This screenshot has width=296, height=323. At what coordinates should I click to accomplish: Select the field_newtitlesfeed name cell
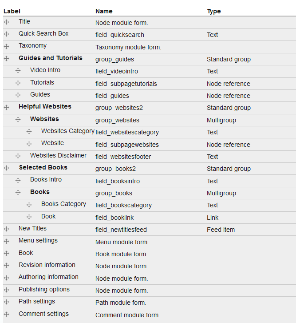click(x=121, y=230)
